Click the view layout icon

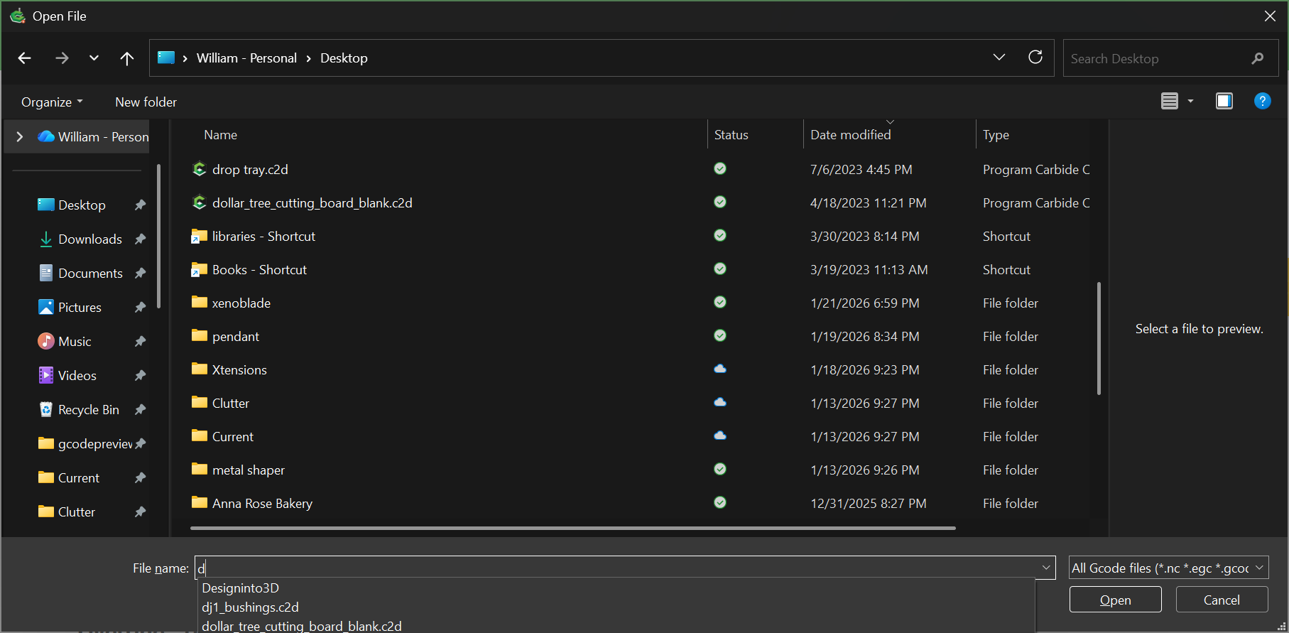1169,102
